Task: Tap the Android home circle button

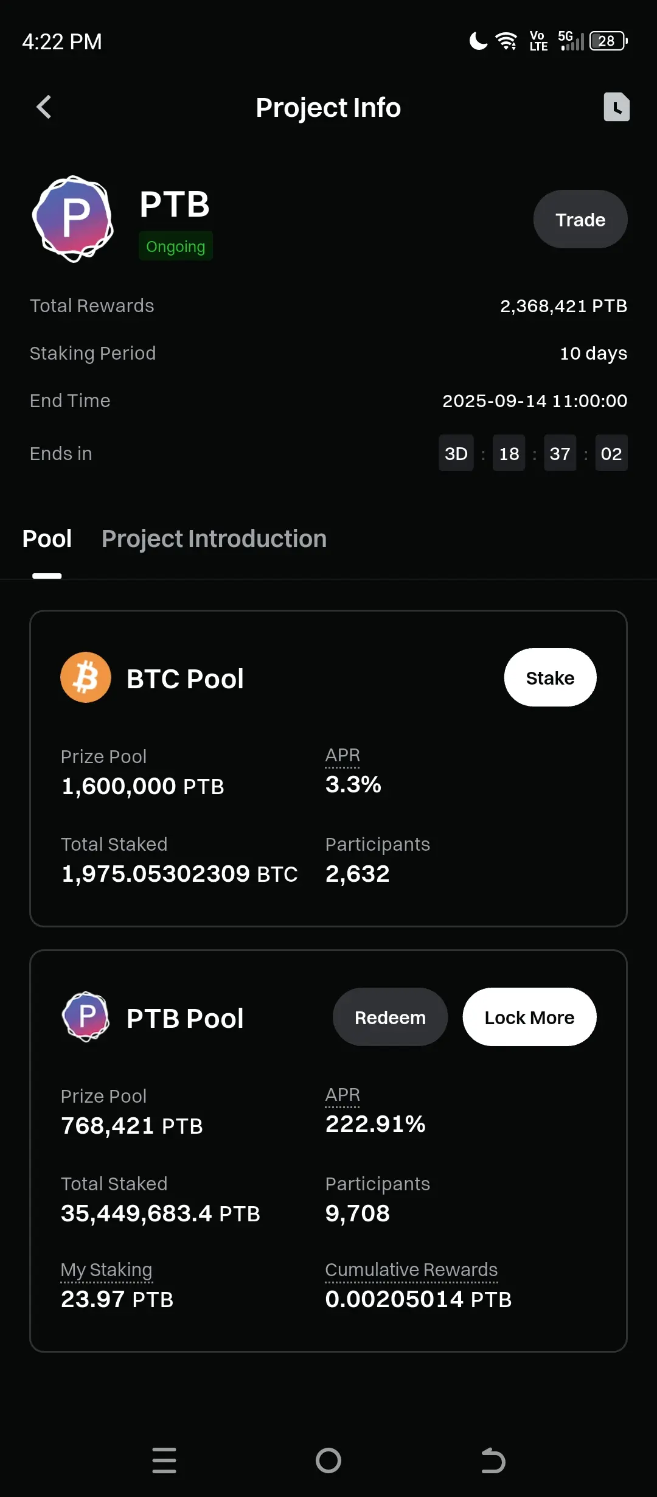Action: point(328,1460)
